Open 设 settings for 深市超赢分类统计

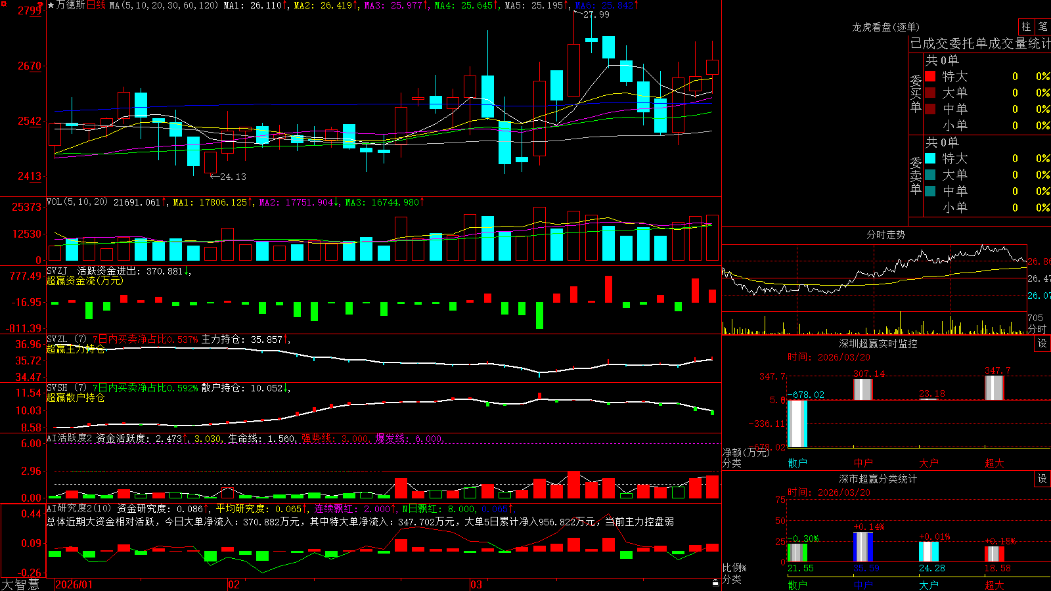[1042, 479]
